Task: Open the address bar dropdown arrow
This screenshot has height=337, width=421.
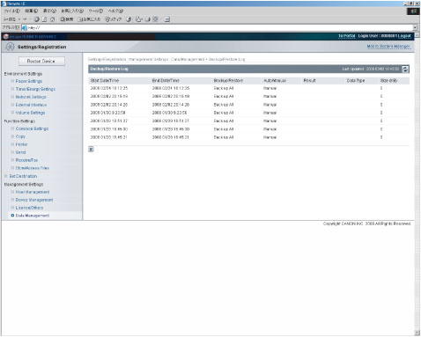Action: 415,27
